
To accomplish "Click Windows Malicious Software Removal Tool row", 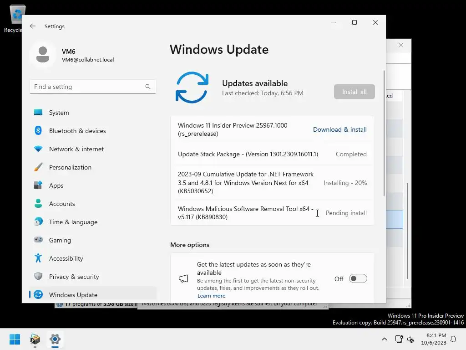I will click(x=272, y=213).
